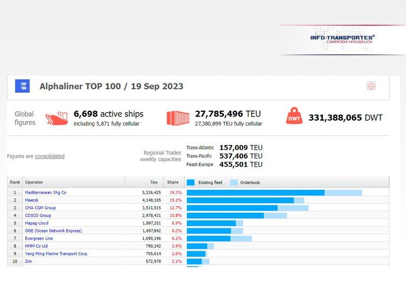Click the Share column header
This screenshot has height=304, width=406.
[174, 182]
